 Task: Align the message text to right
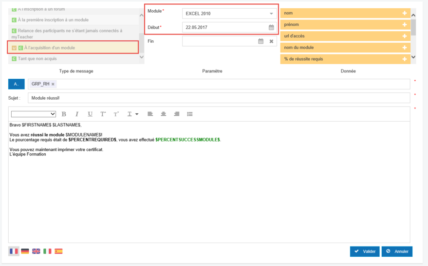coord(177,114)
